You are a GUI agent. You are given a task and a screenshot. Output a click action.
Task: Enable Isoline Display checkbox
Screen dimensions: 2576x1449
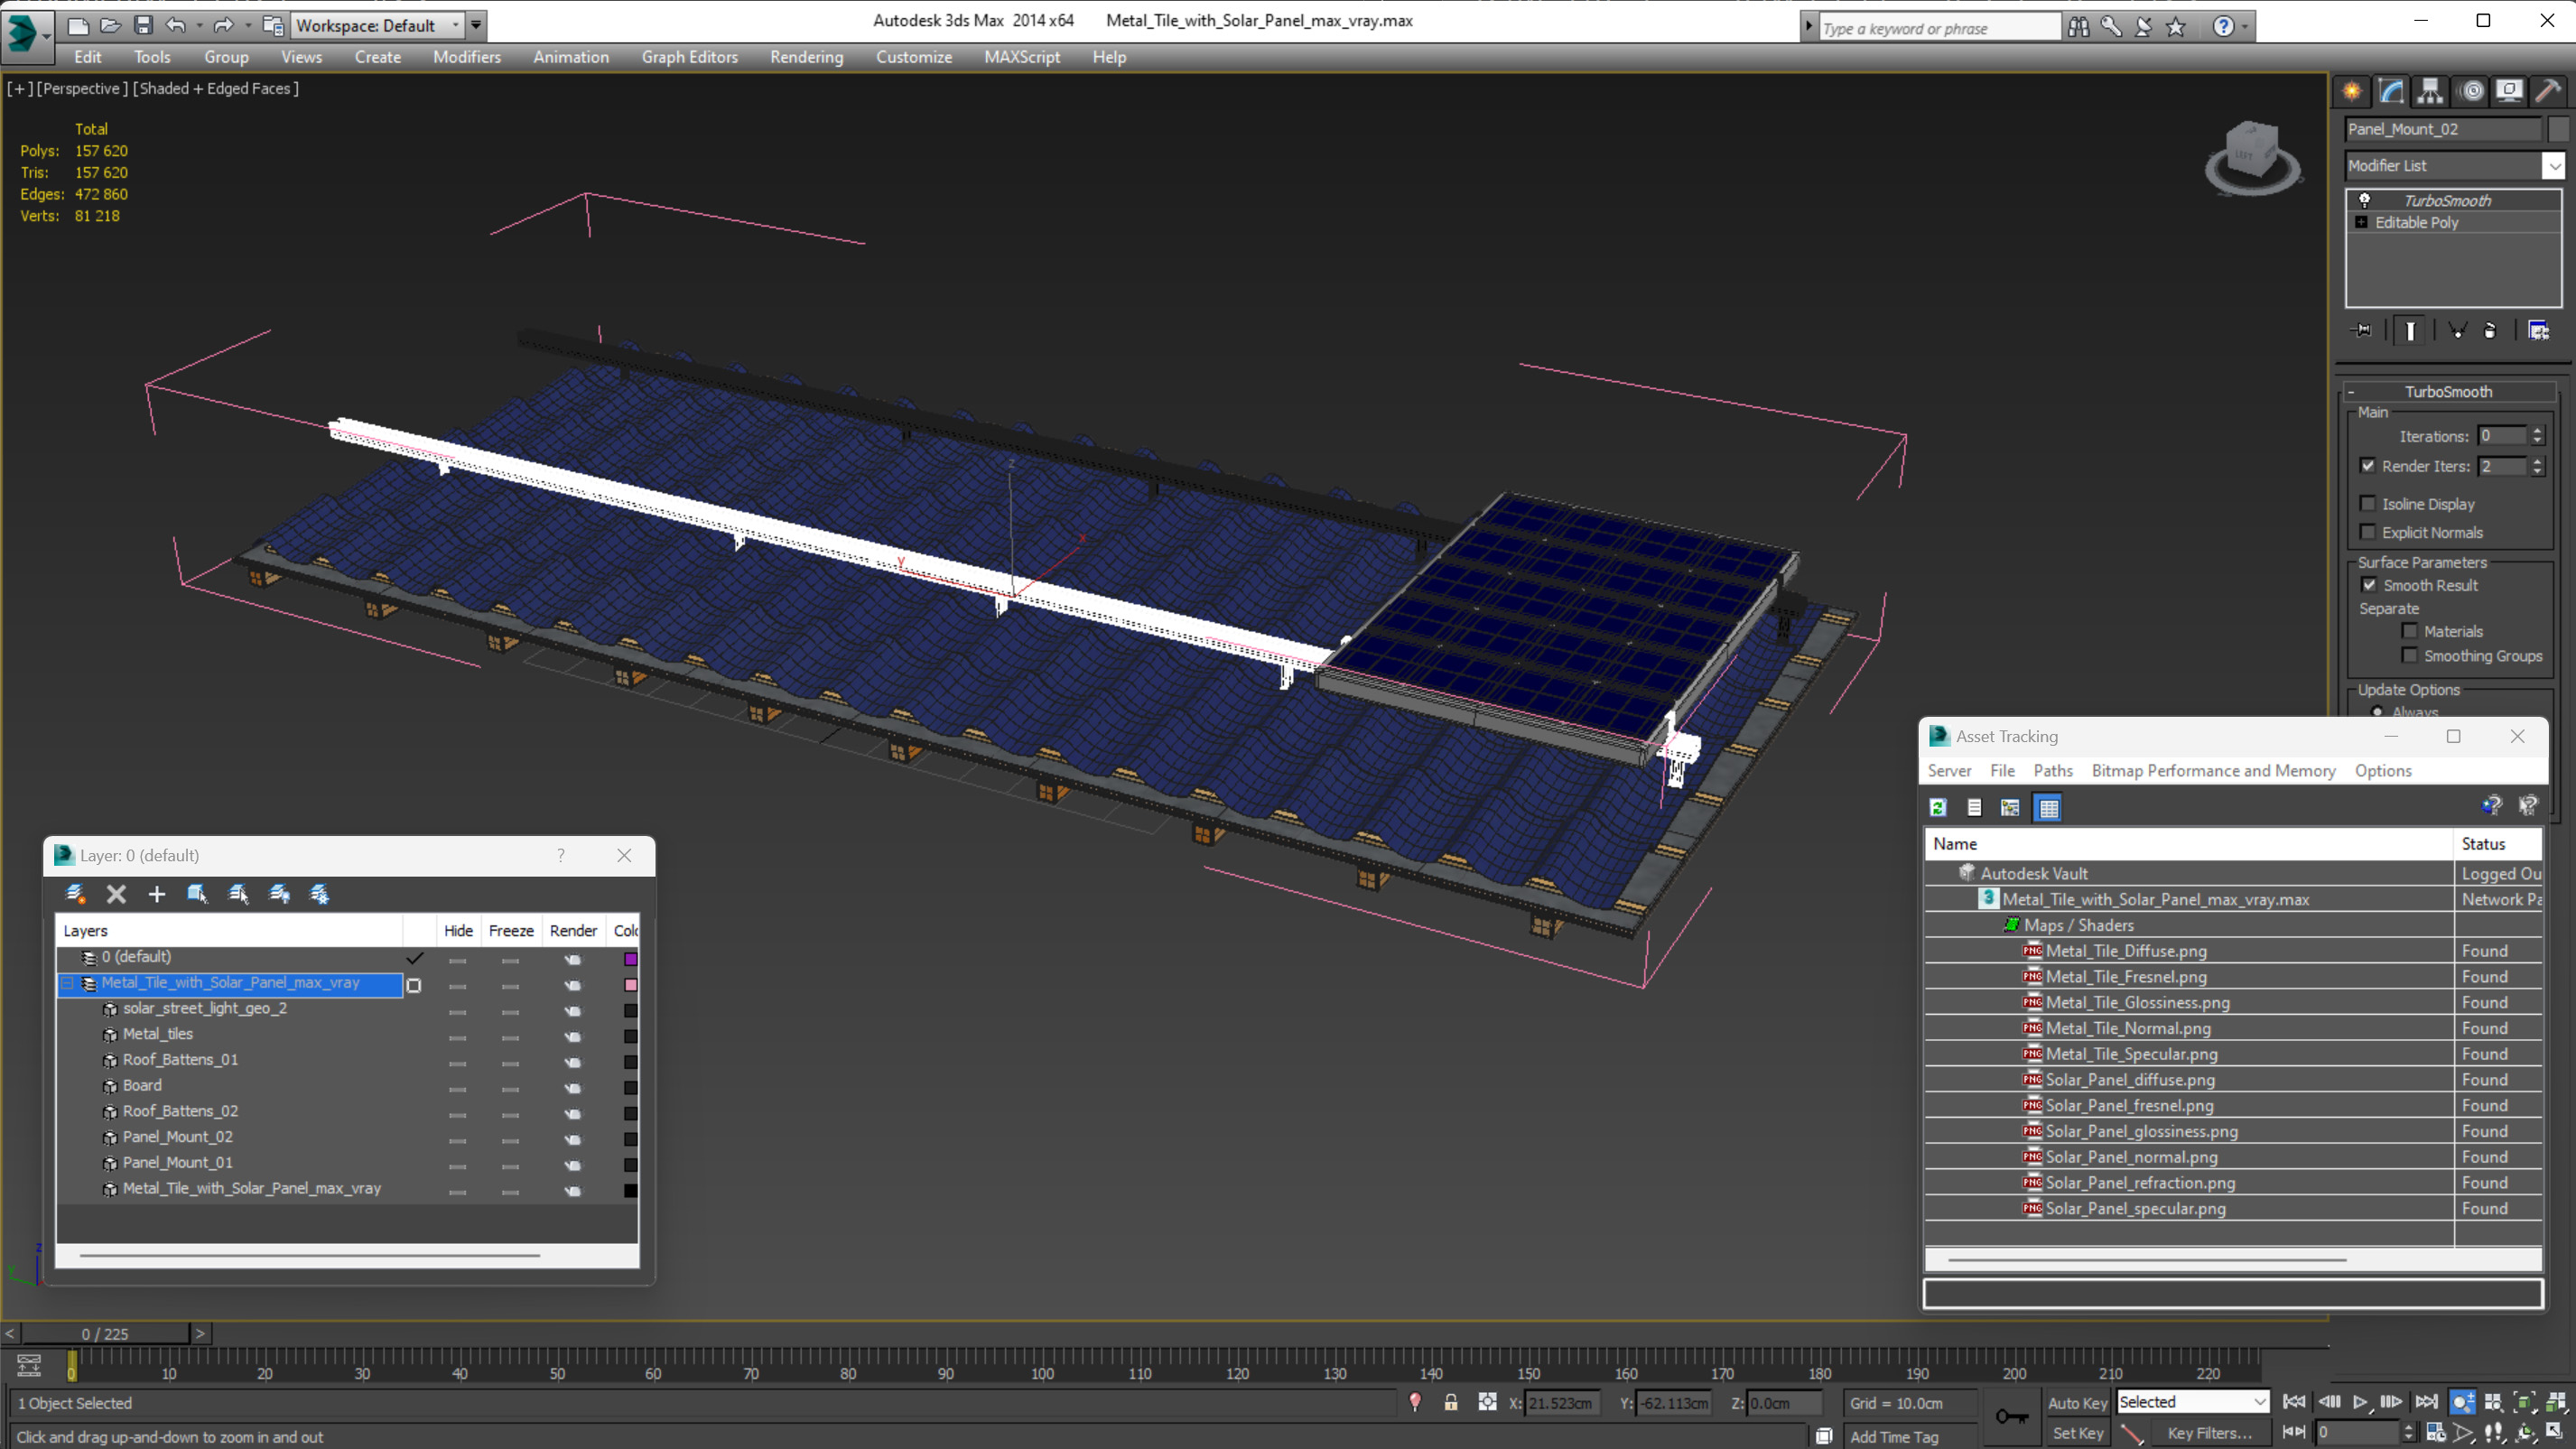coord(2368,503)
